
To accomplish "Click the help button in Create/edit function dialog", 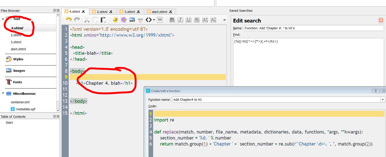I will pos(375,91).
